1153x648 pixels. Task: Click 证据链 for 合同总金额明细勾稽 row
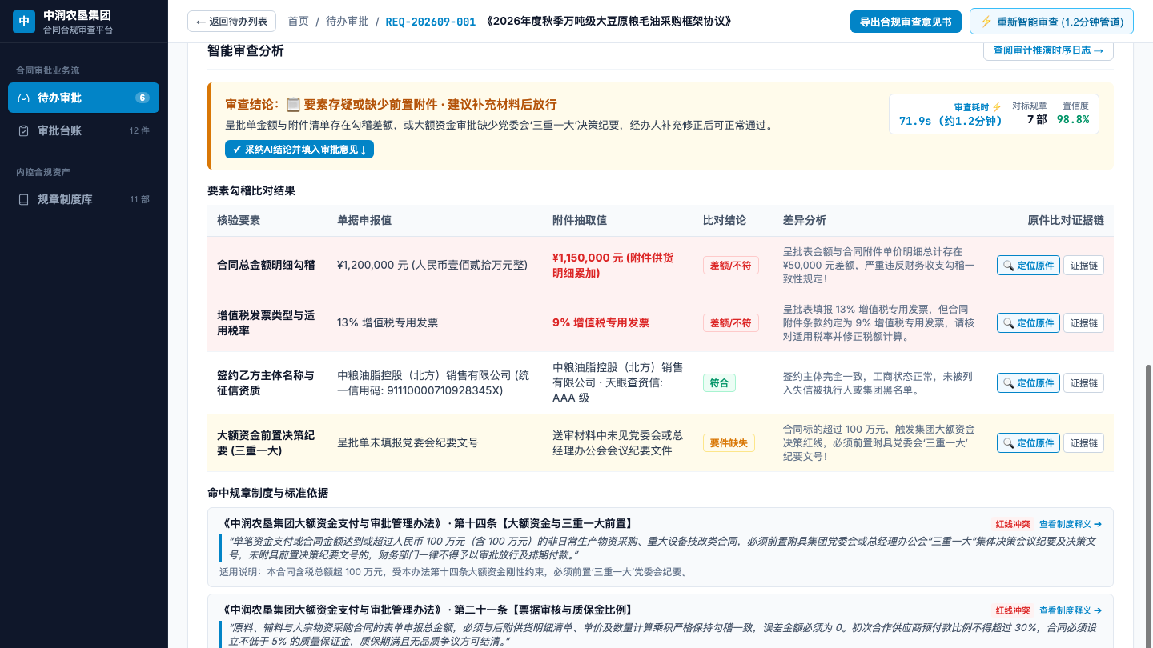point(1083,265)
